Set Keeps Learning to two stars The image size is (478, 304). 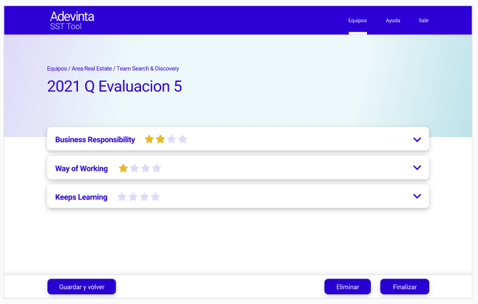(133, 197)
